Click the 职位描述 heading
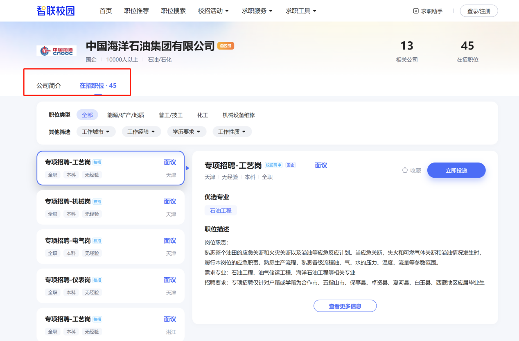This screenshot has width=519, height=341. (x=217, y=229)
